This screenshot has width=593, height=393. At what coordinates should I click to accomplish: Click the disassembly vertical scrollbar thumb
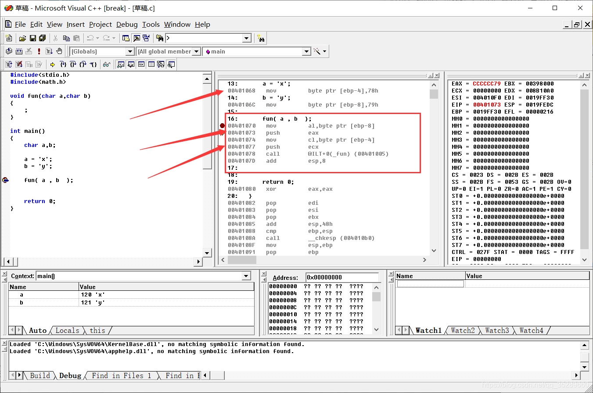tap(434, 94)
